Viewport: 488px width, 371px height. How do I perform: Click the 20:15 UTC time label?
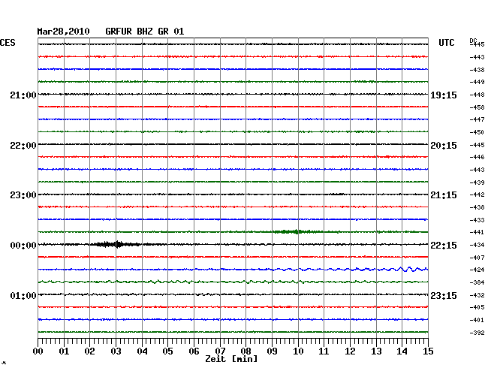point(444,146)
